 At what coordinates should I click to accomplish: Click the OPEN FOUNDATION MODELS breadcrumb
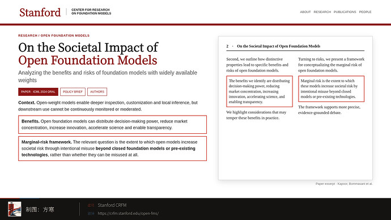(x=65, y=35)
